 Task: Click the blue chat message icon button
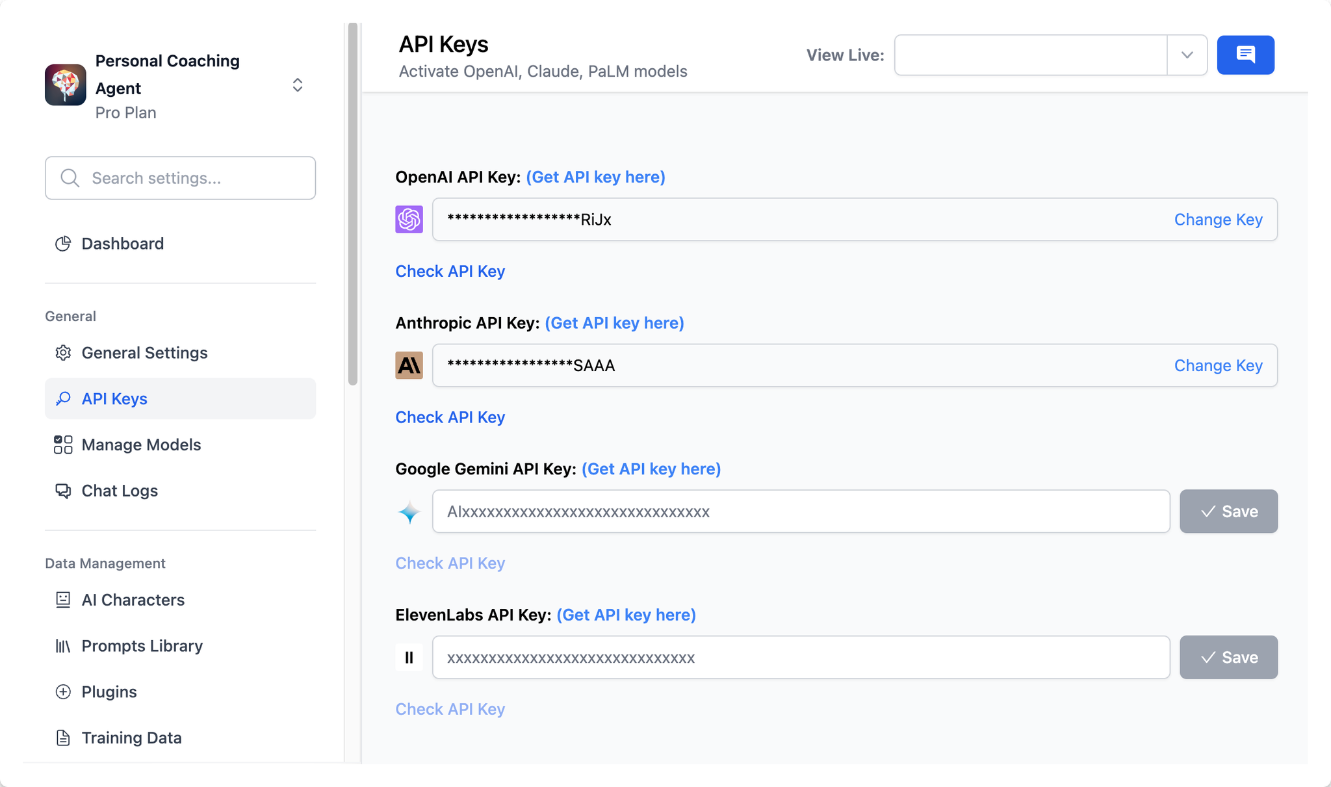(x=1245, y=55)
